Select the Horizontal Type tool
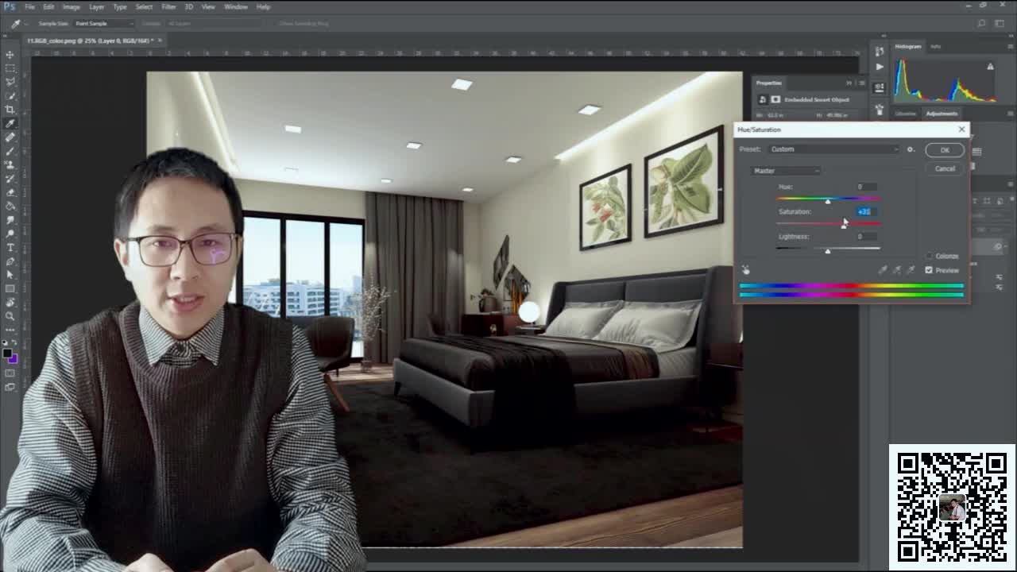1017x572 pixels. pos(10,248)
